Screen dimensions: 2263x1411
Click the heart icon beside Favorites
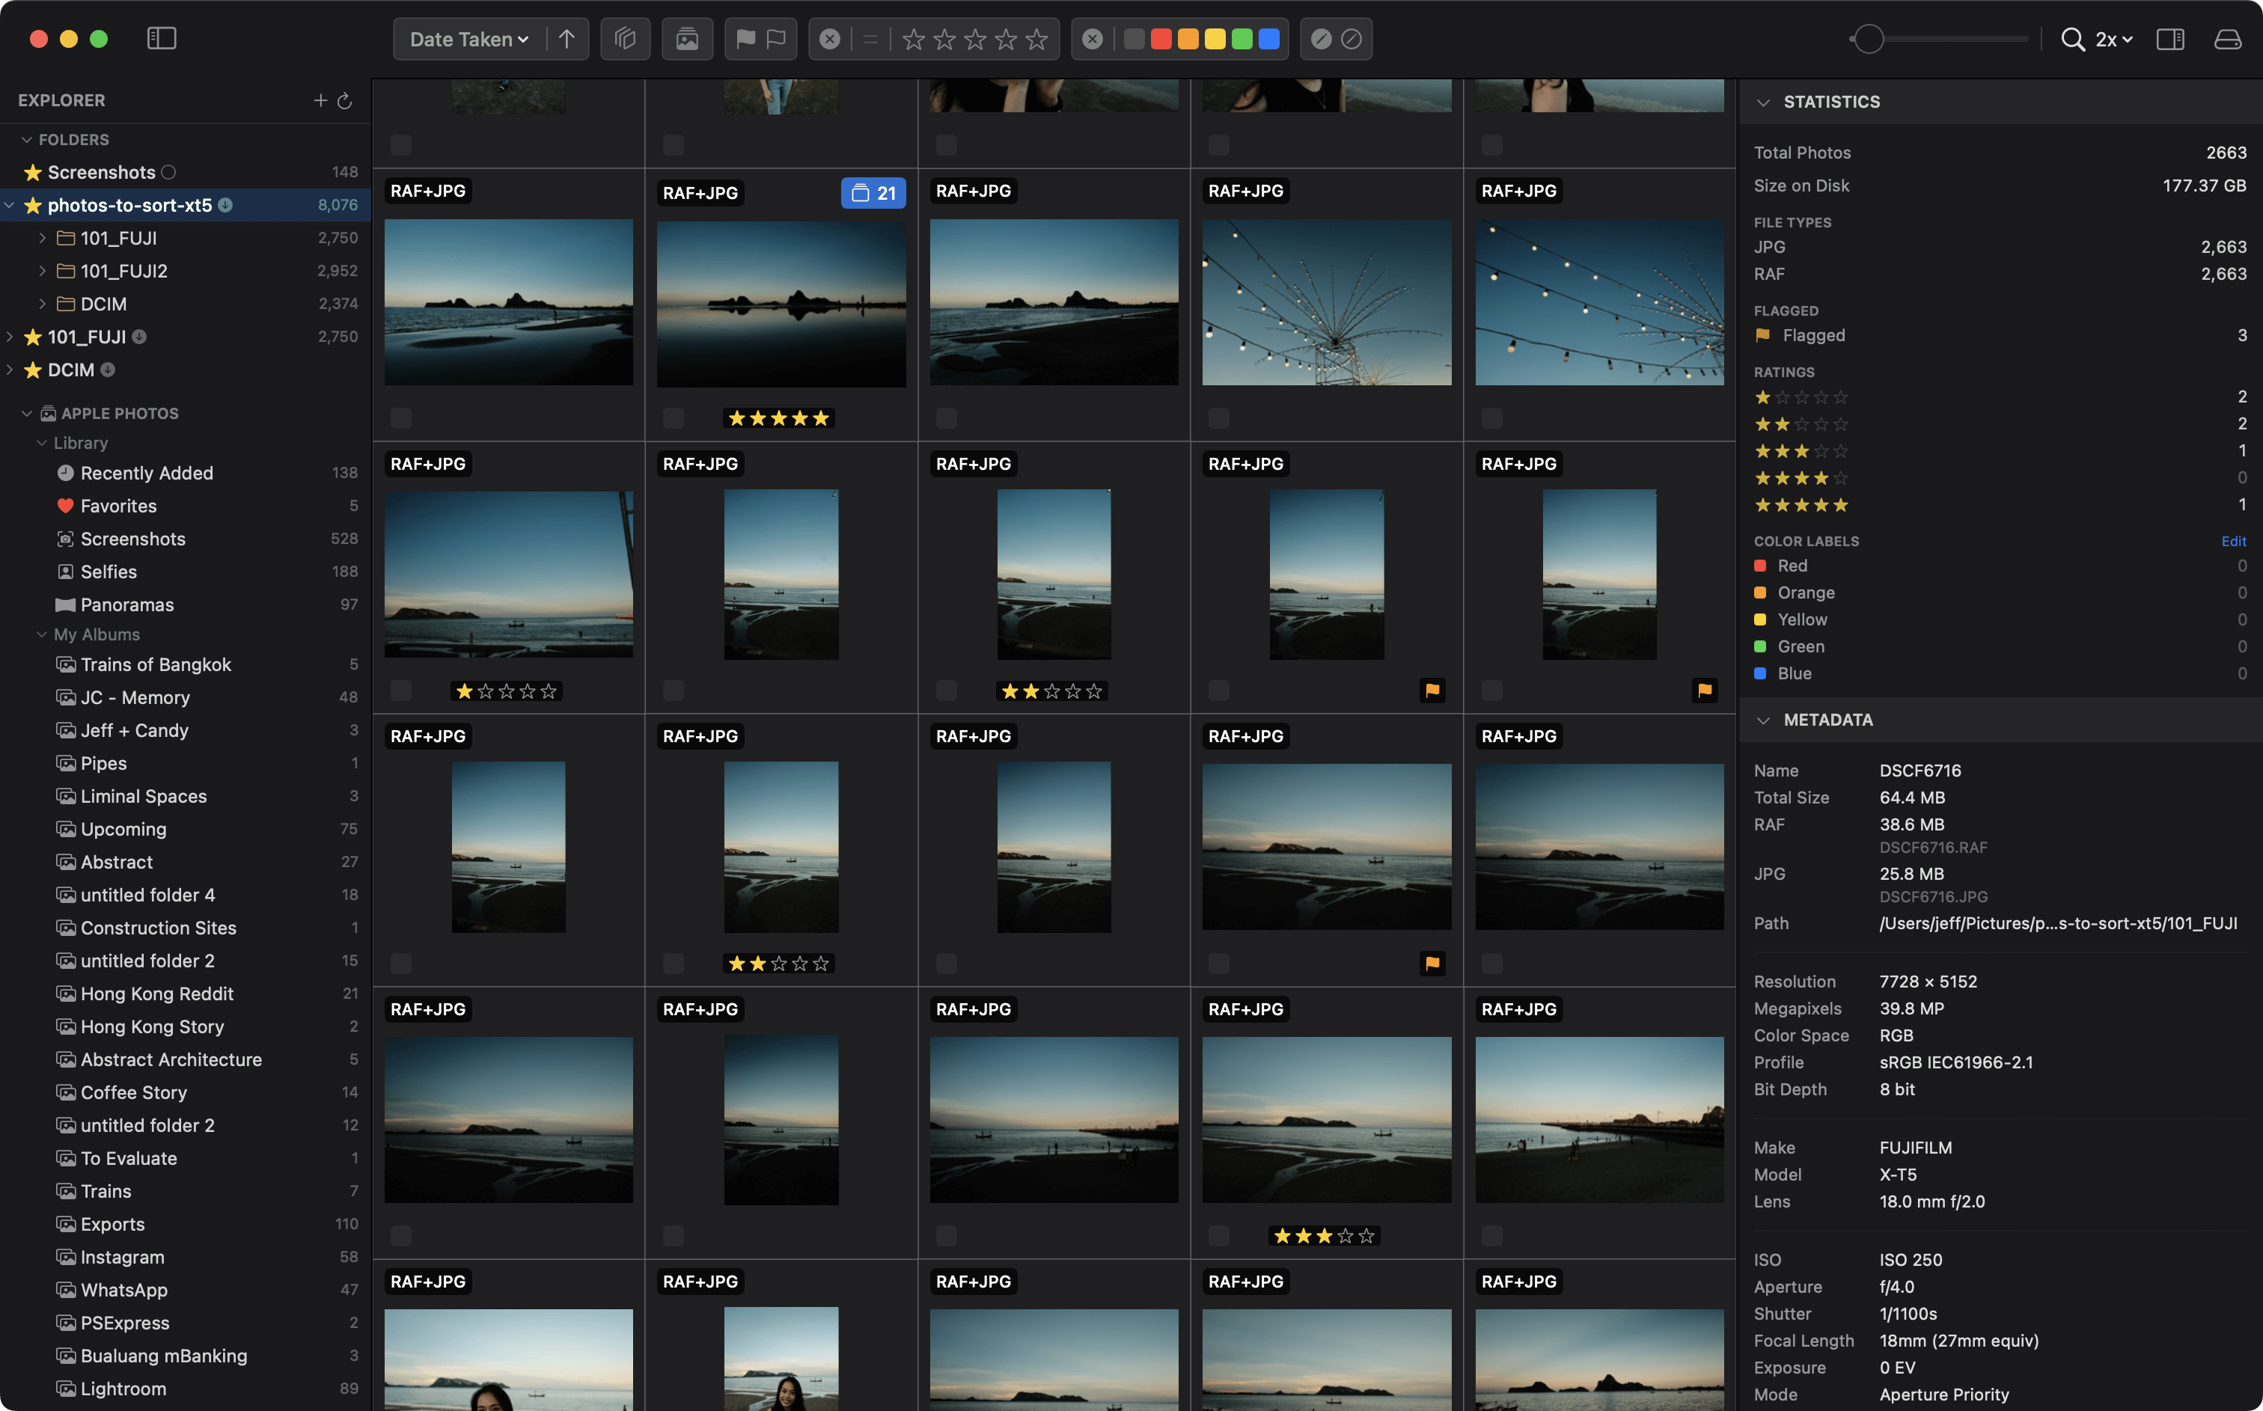(x=65, y=506)
